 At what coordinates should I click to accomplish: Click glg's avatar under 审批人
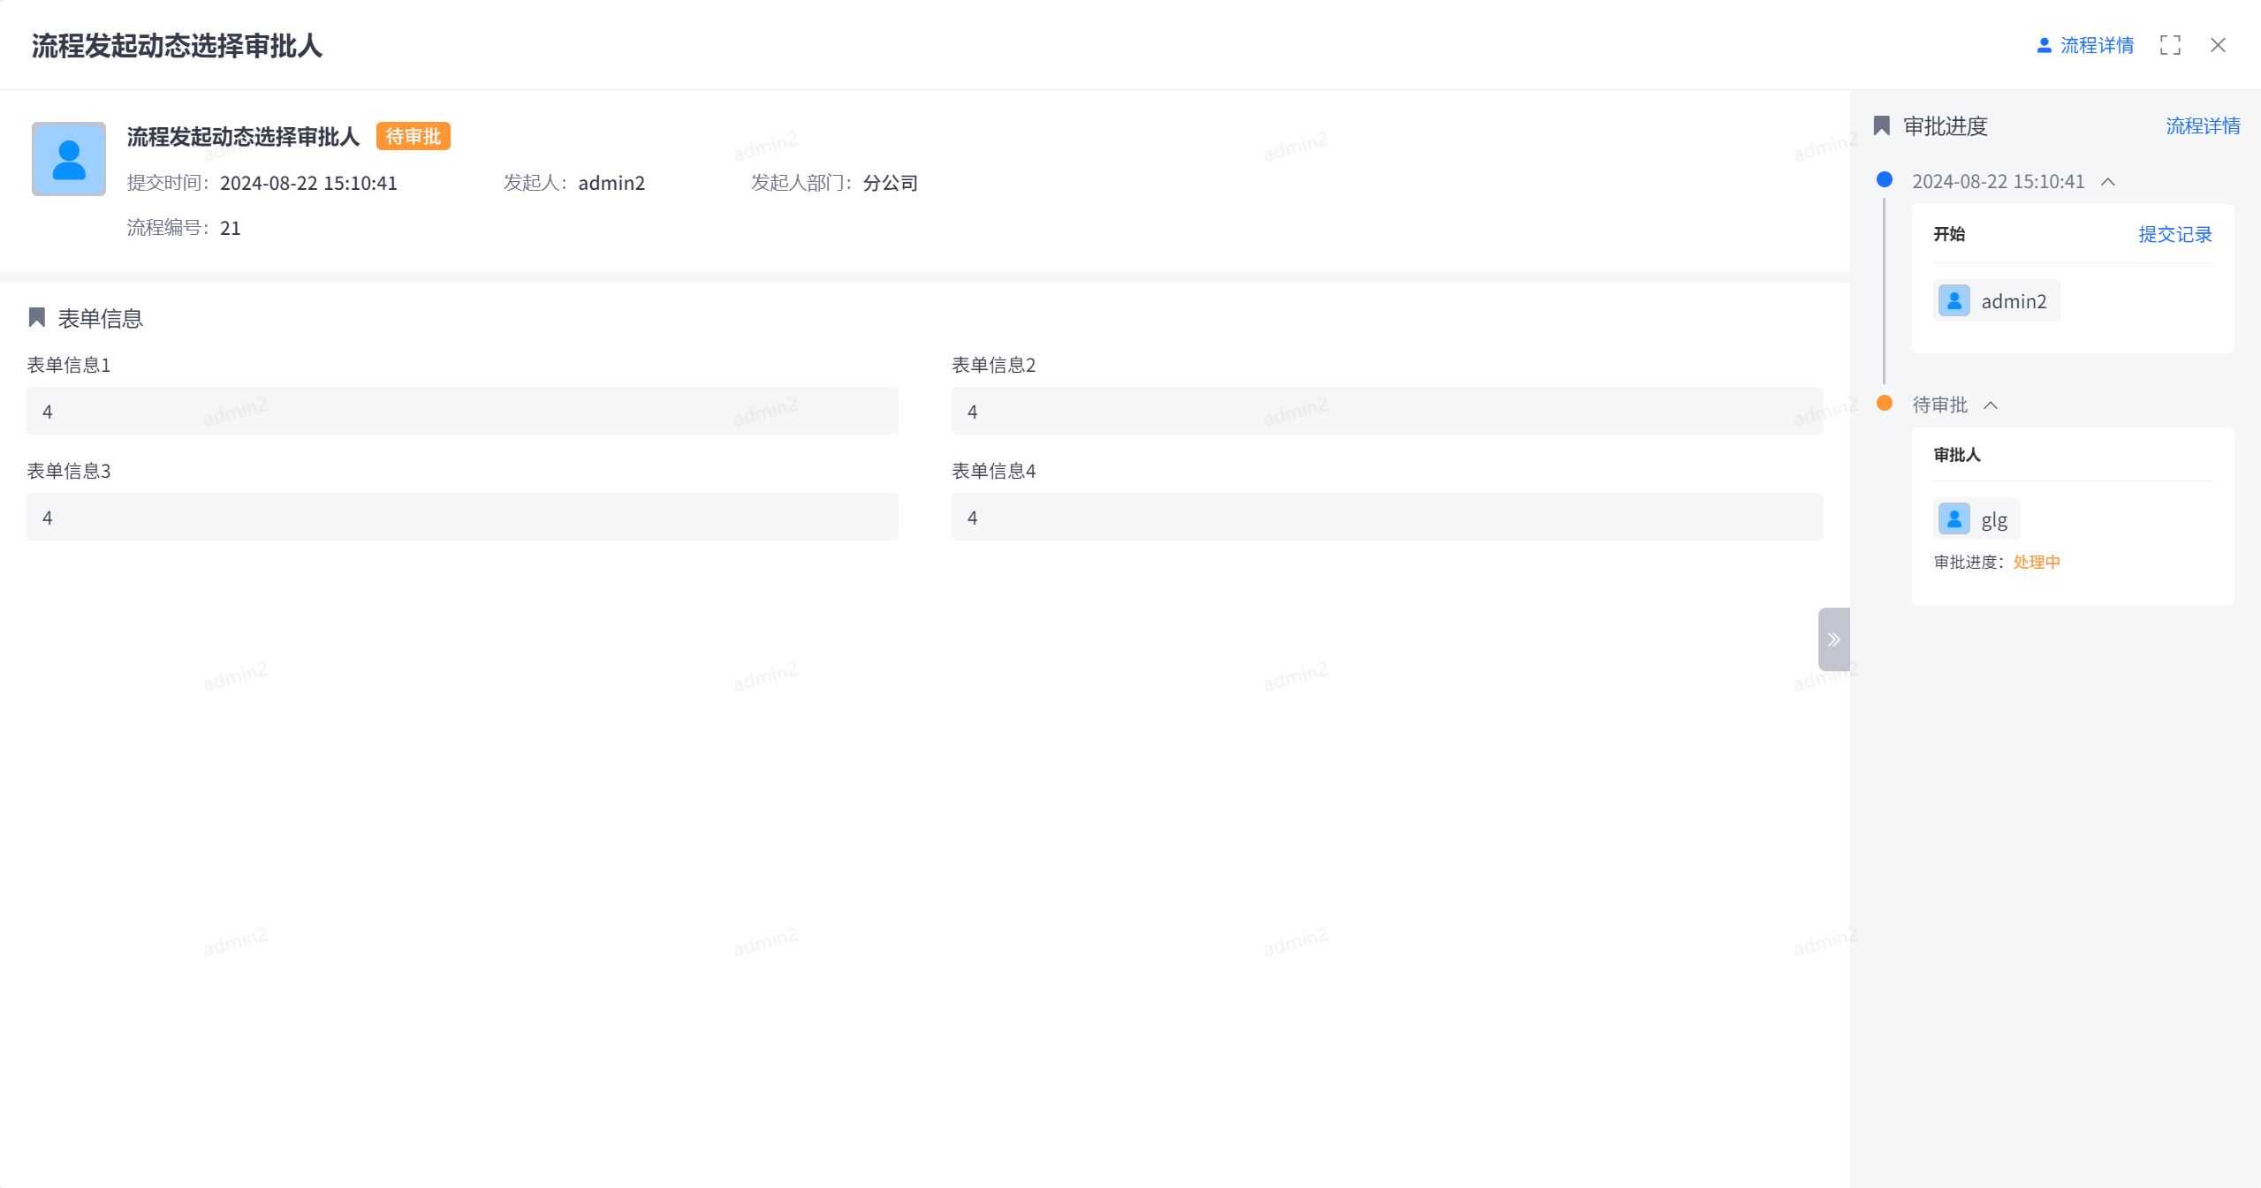point(1954,519)
